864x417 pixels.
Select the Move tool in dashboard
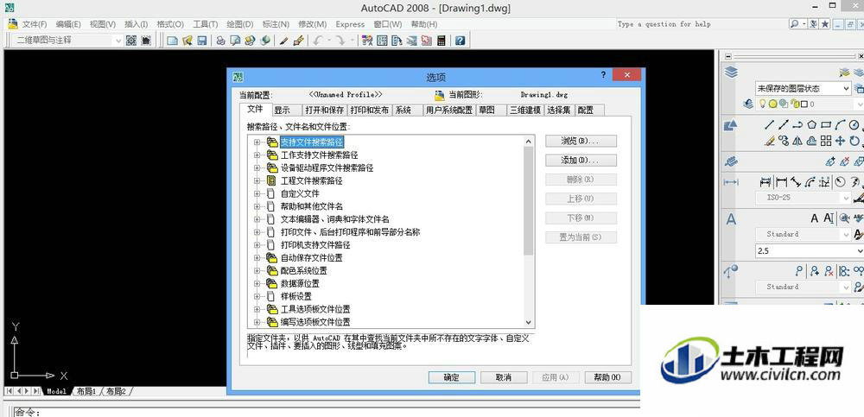841,141
